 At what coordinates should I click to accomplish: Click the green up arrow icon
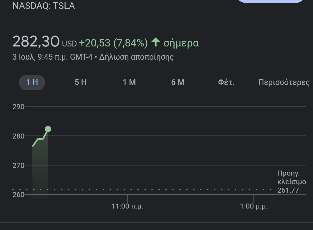coord(155,43)
